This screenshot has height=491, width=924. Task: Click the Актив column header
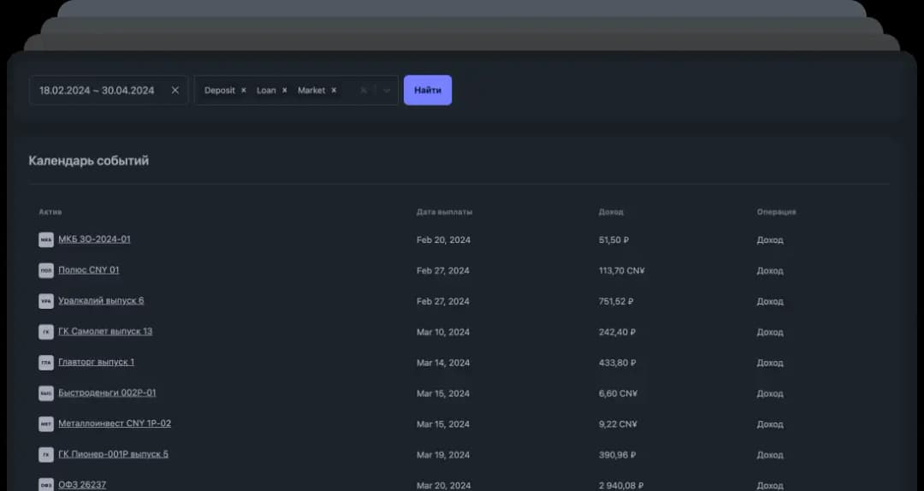50,211
